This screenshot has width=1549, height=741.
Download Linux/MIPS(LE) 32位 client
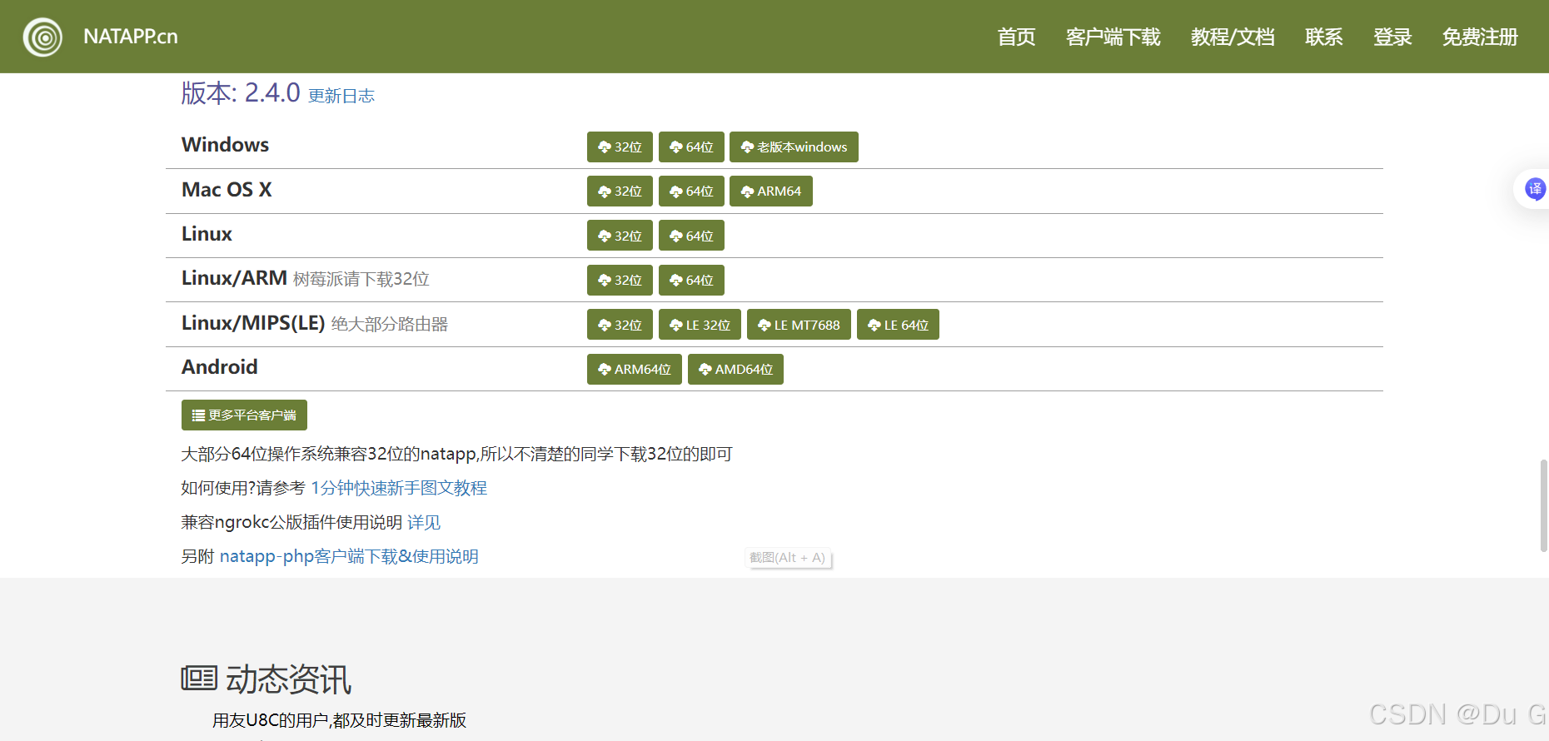pos(620,325)
